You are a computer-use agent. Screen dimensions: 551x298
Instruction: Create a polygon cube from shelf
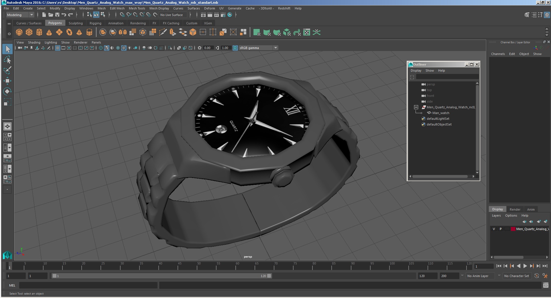(29, 32)
